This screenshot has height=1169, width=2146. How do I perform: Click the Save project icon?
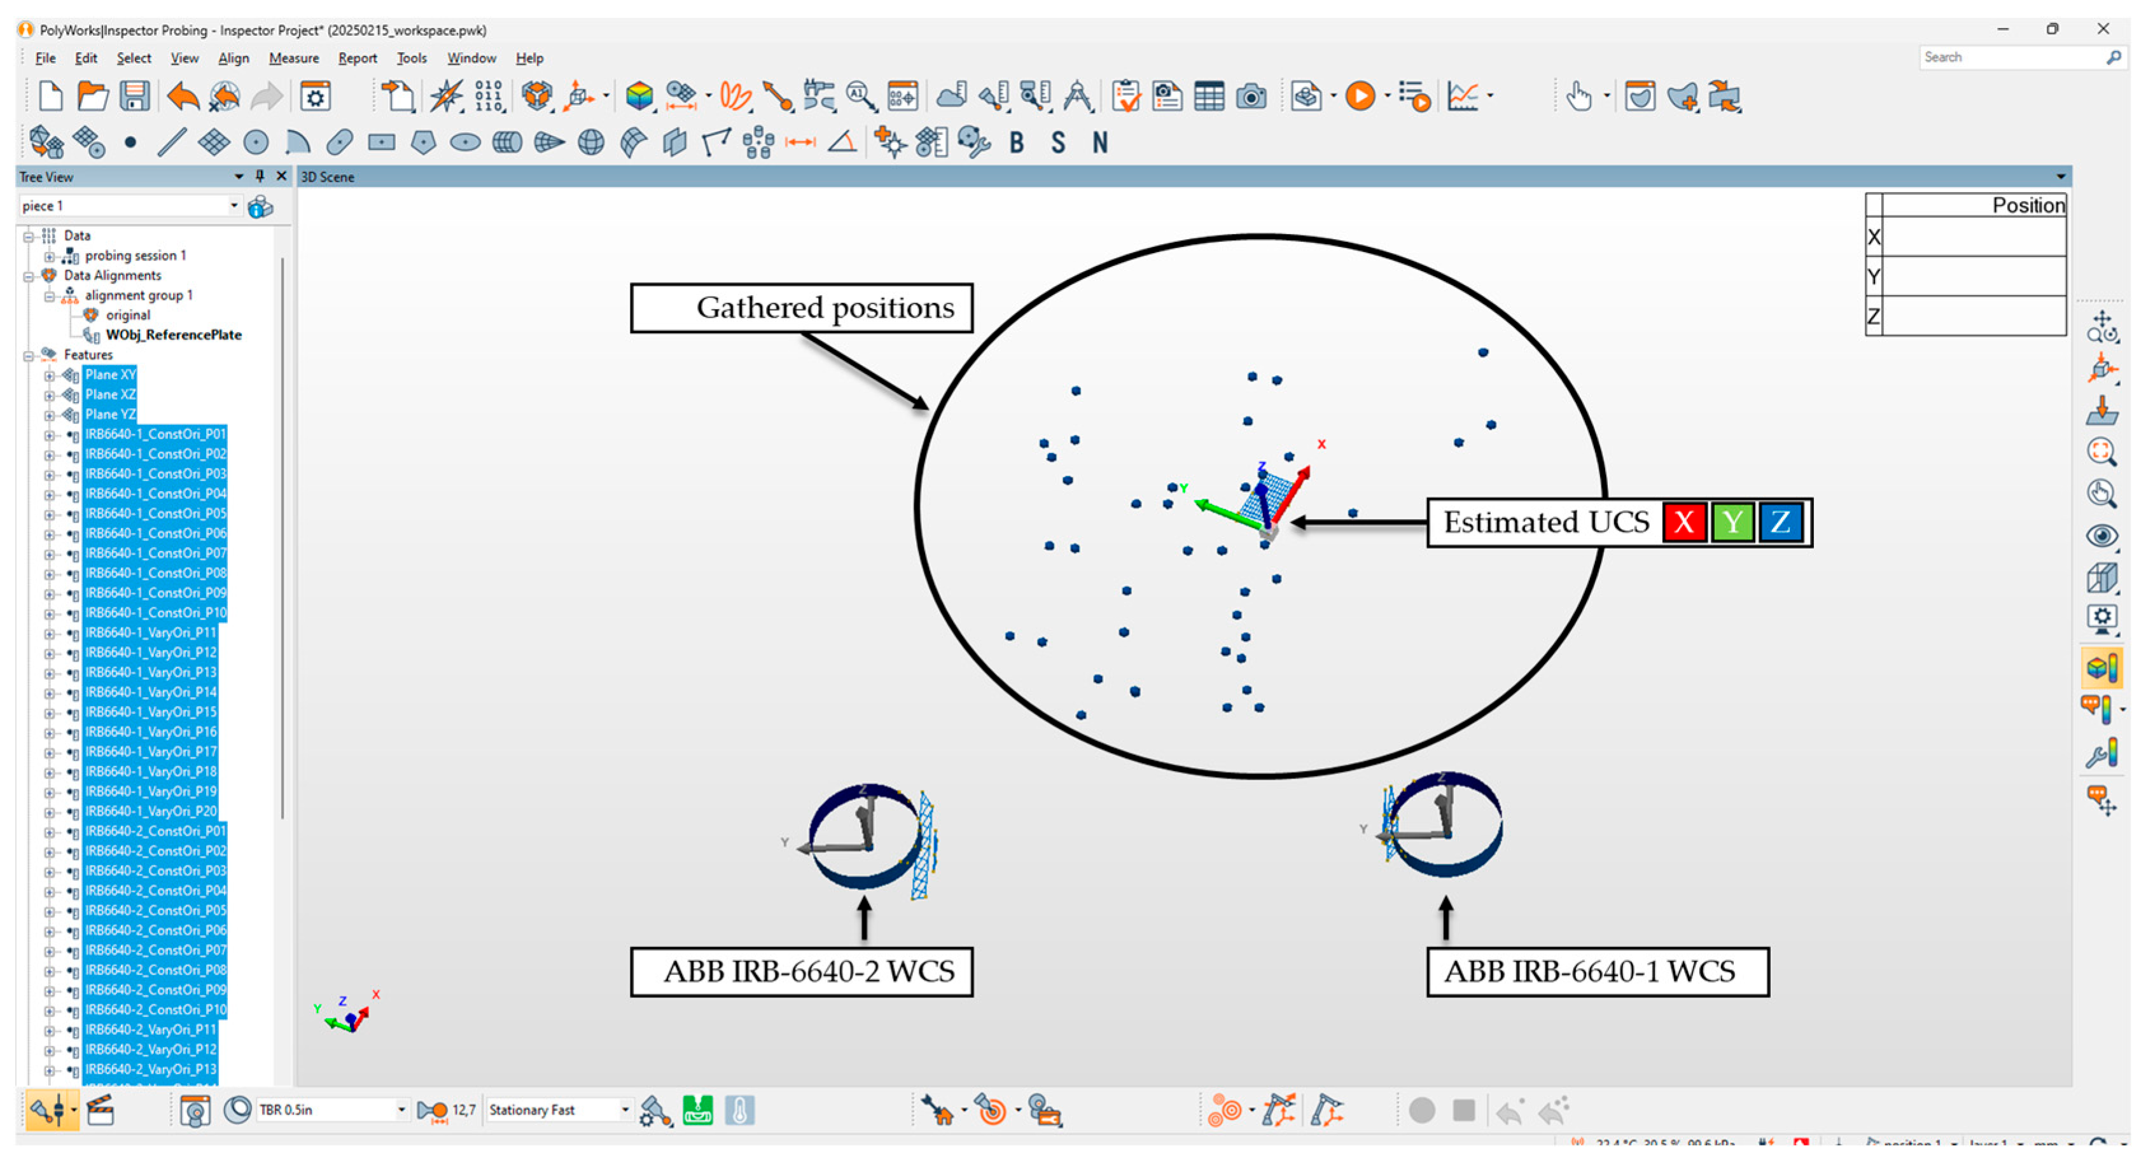click(x=134, y=97)
